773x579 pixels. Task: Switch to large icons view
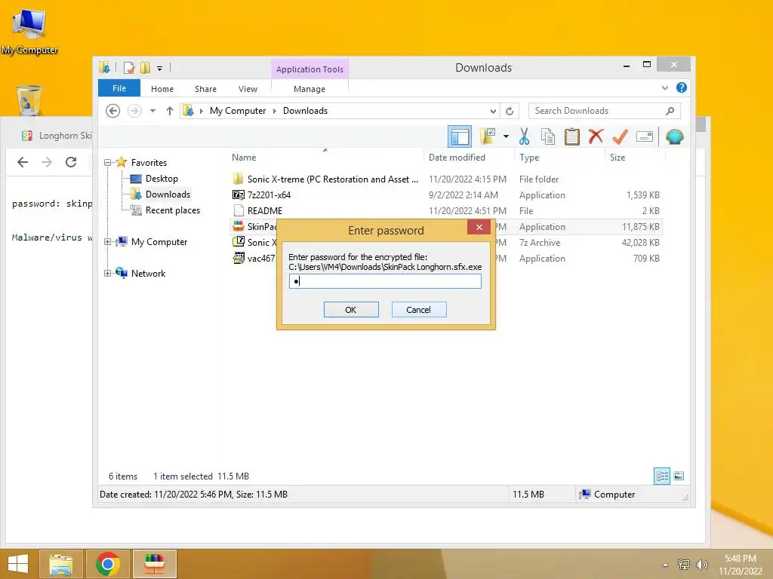pyautogui.click(x=679, y=476)
